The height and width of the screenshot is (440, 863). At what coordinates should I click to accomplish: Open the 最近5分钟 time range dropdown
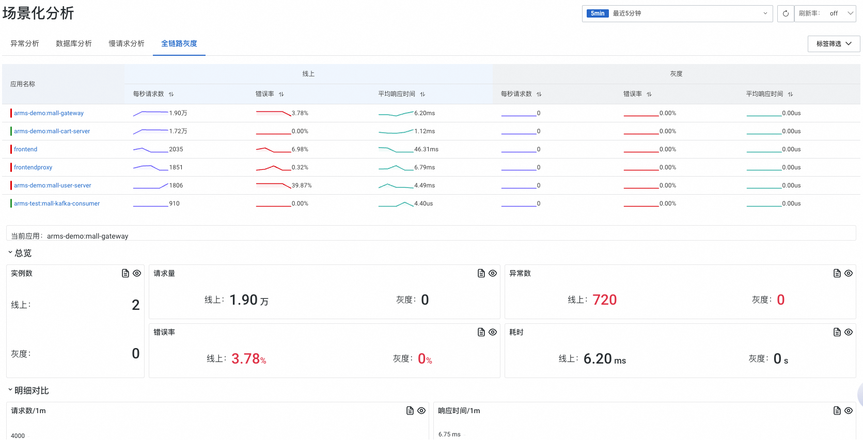[x=677, y=13]
